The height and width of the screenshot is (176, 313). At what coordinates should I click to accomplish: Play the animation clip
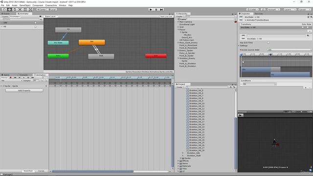[x=24, y=77]
